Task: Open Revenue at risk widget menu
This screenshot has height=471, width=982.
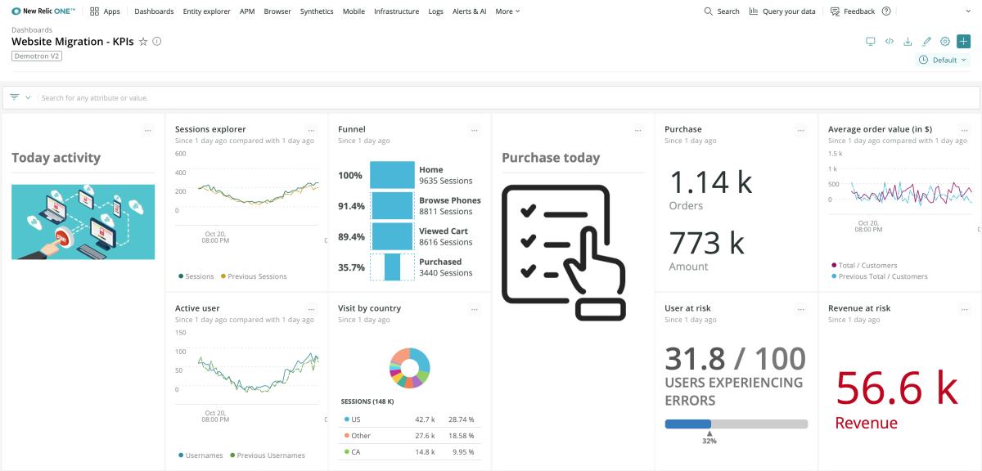Action: coord(966,308)
